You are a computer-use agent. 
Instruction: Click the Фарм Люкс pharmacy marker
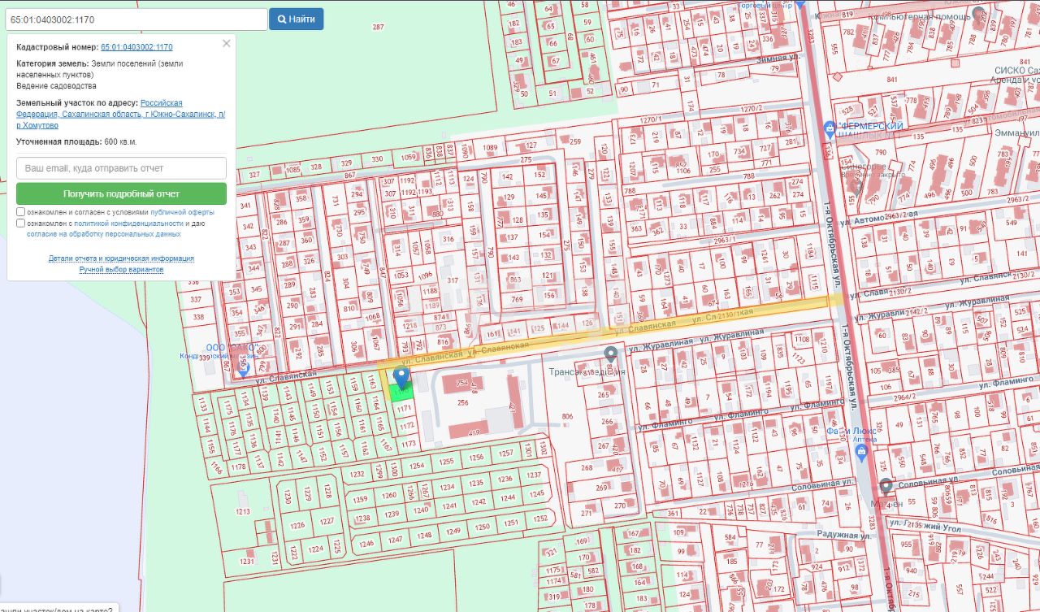[862, 451]
